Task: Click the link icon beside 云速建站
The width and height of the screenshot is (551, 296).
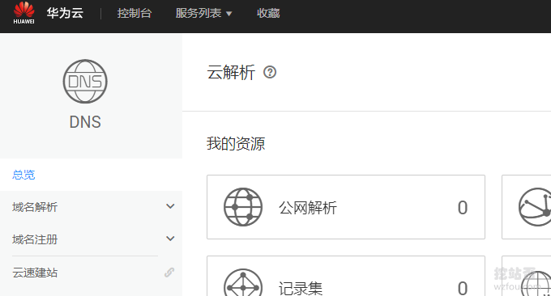Action: point(169,273)
